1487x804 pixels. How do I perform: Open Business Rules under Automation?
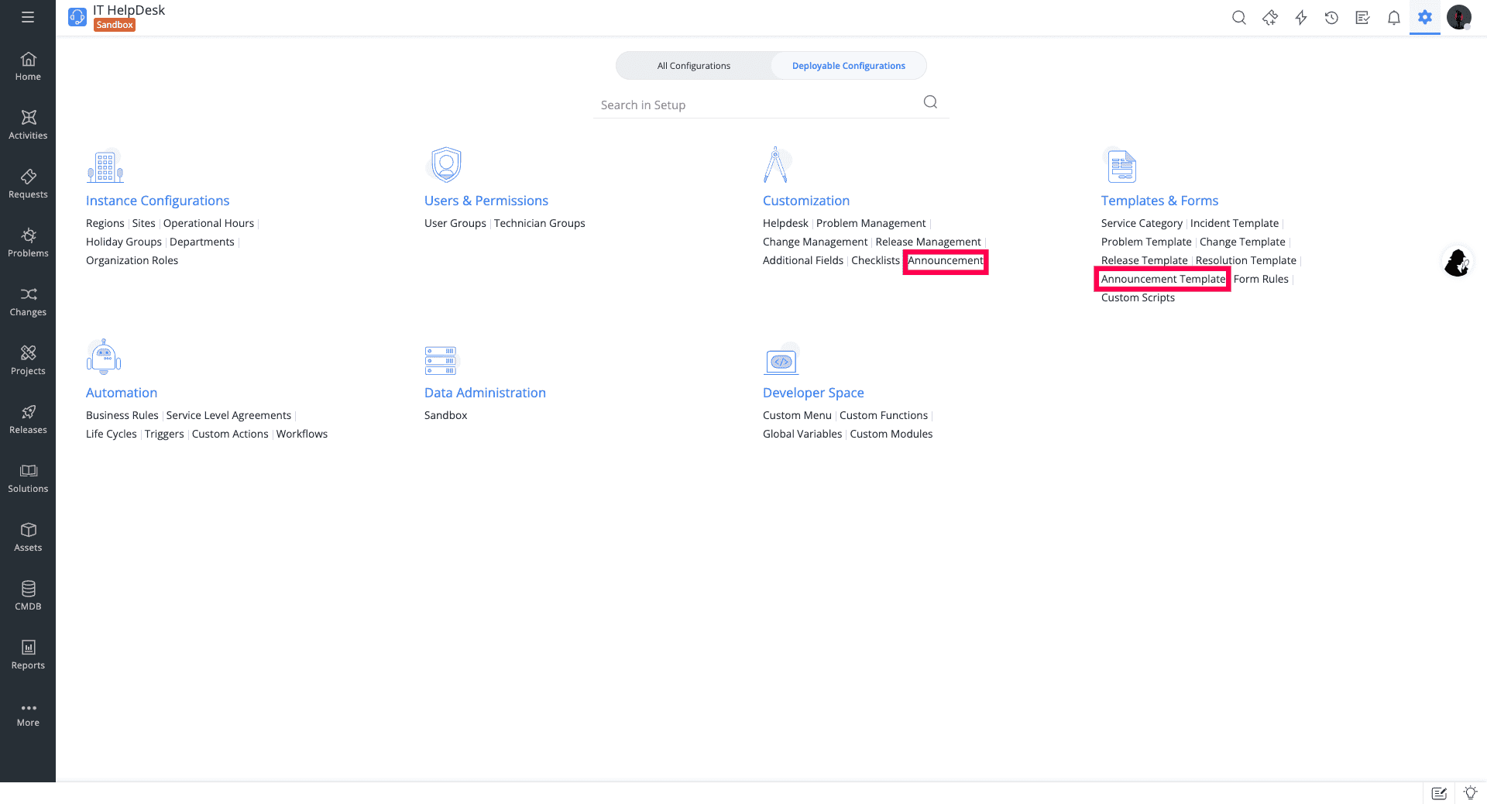[x=122, y=415]
